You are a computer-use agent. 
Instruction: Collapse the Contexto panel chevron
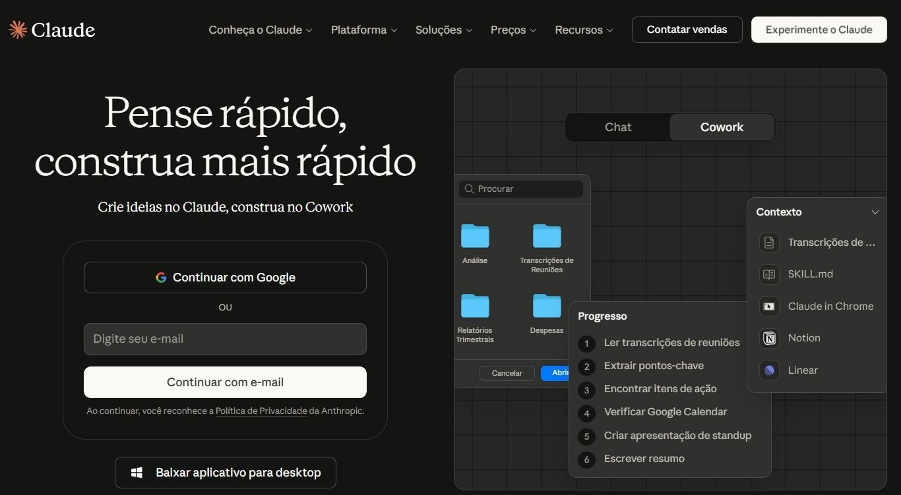875,212
